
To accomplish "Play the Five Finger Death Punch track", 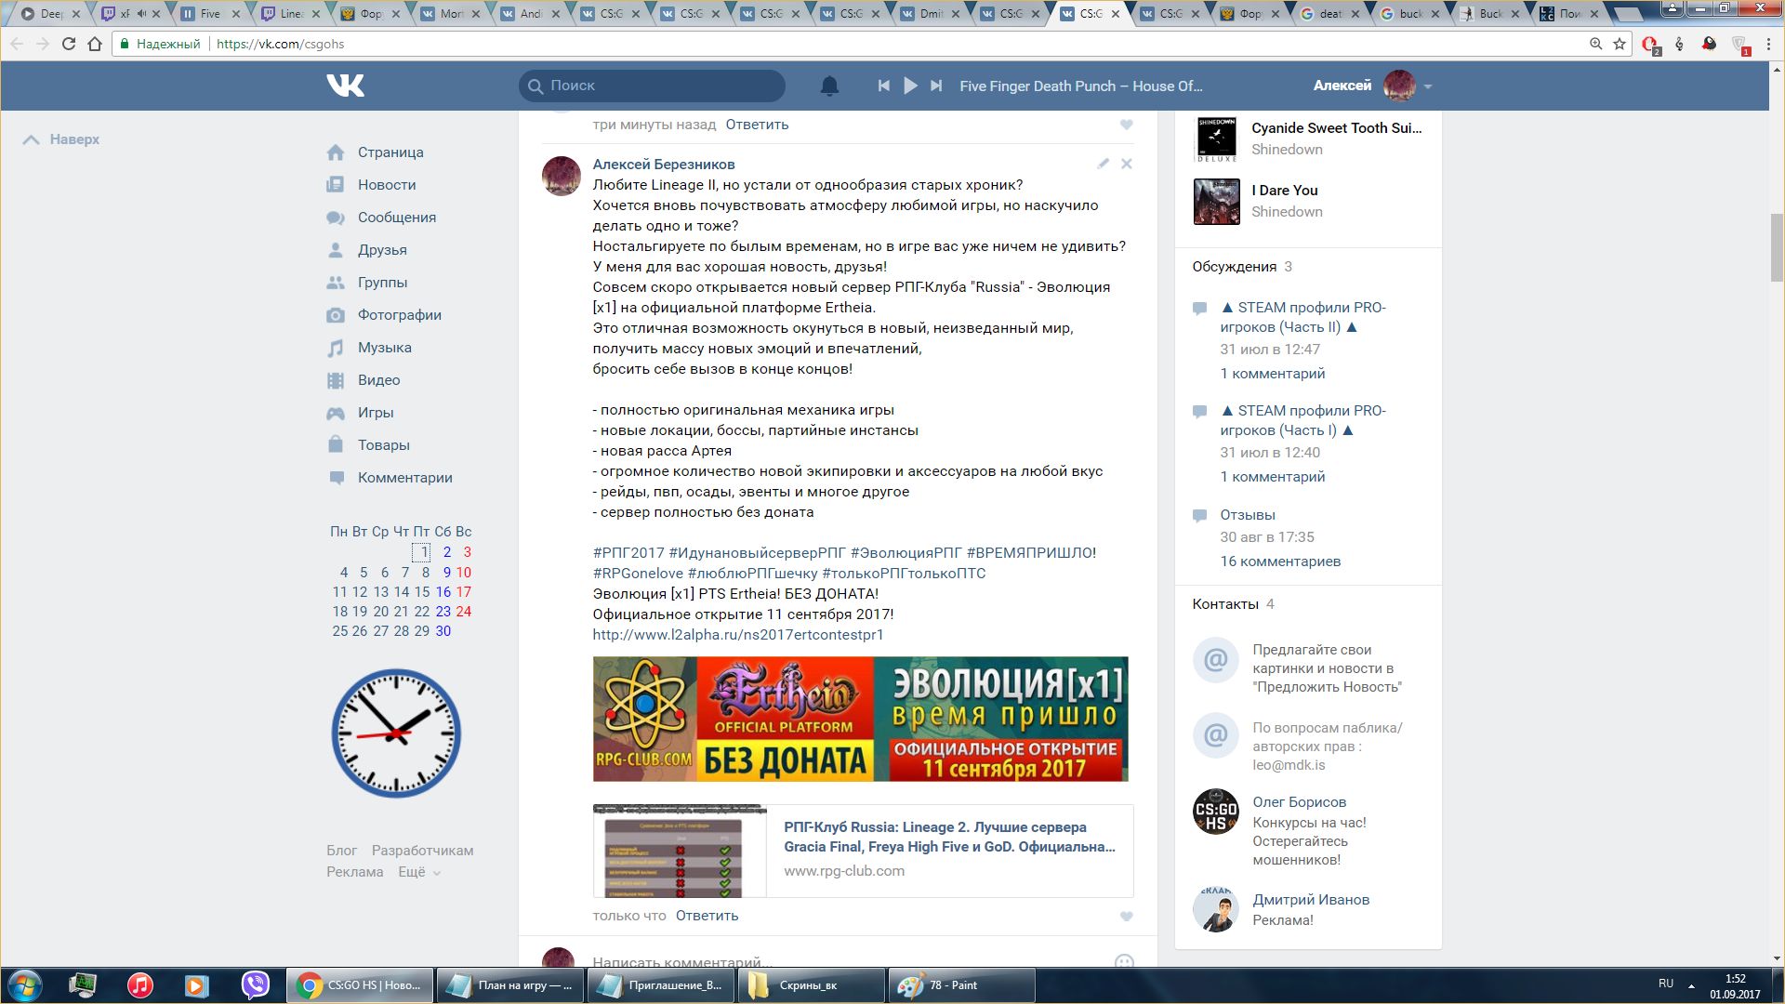I will (x=910, y=86).
